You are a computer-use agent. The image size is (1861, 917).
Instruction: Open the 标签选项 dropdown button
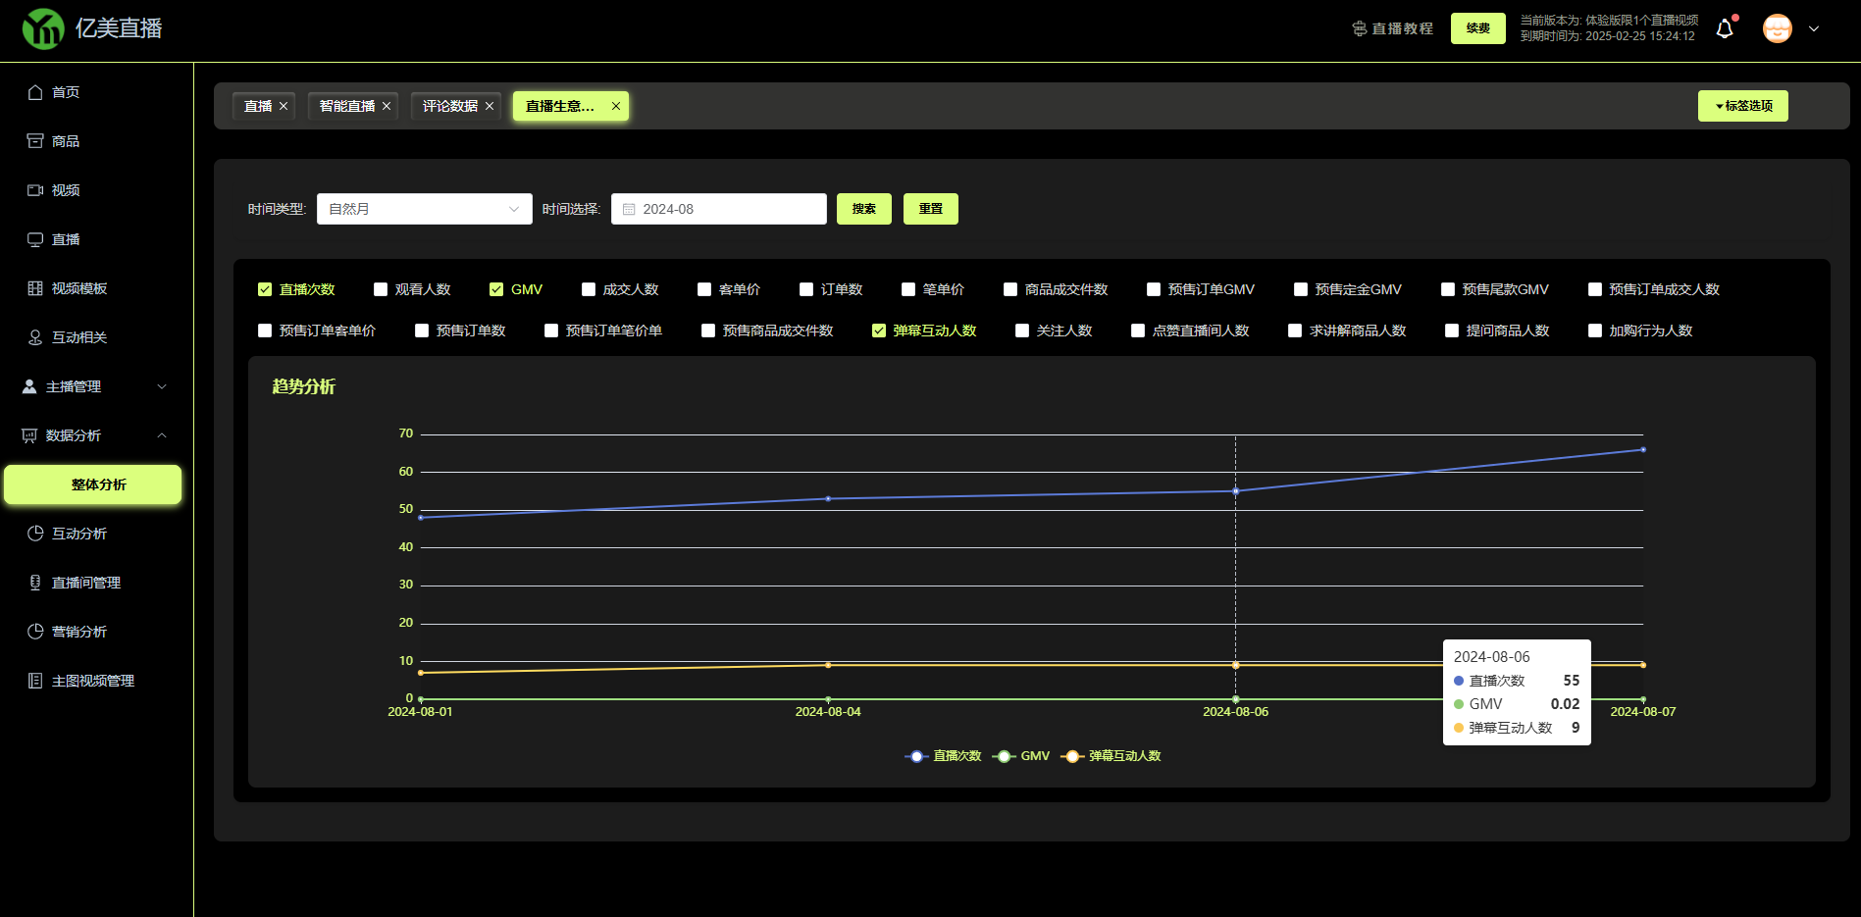(1742, 106)
